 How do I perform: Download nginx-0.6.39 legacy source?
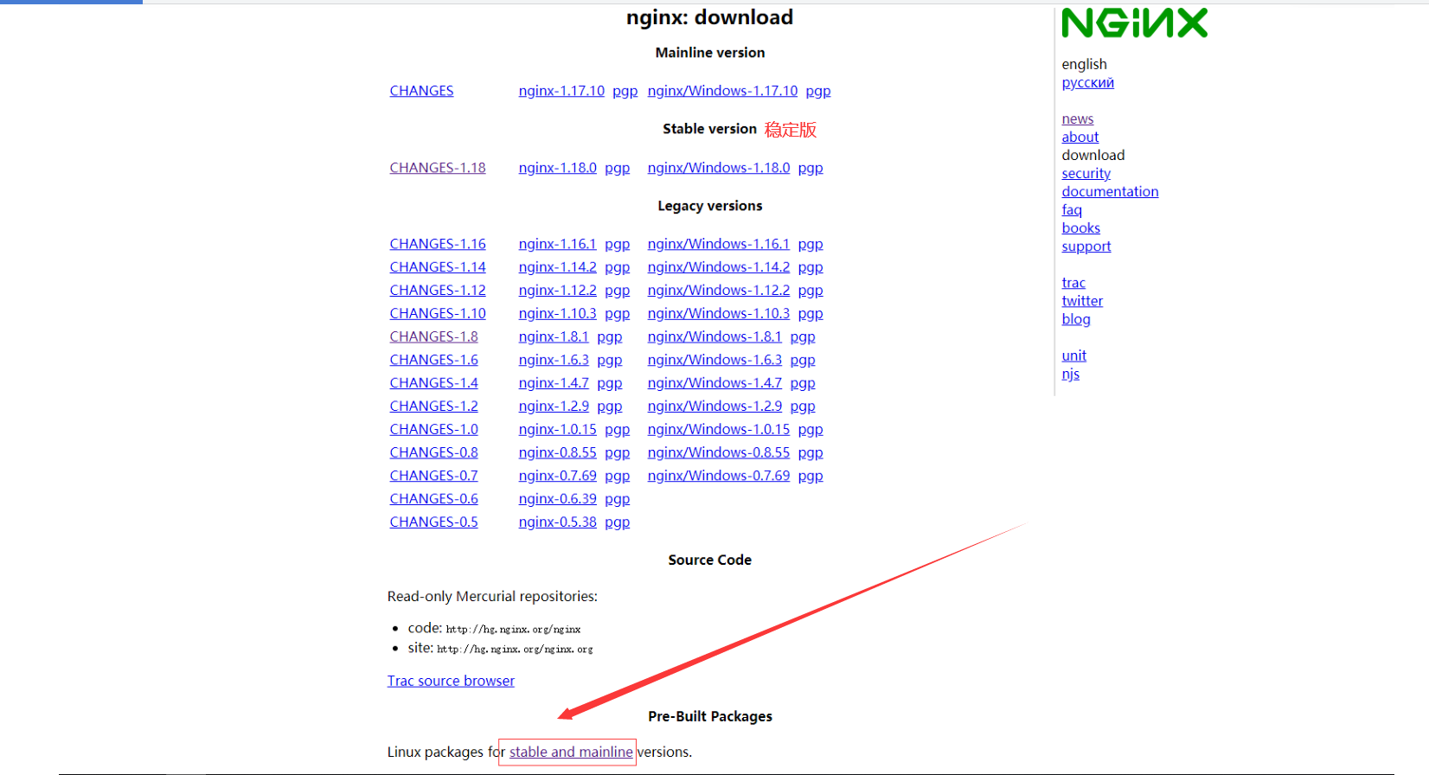[558, 499]
